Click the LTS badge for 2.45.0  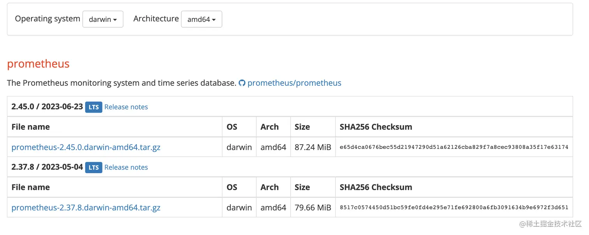(x=93, y=107)
